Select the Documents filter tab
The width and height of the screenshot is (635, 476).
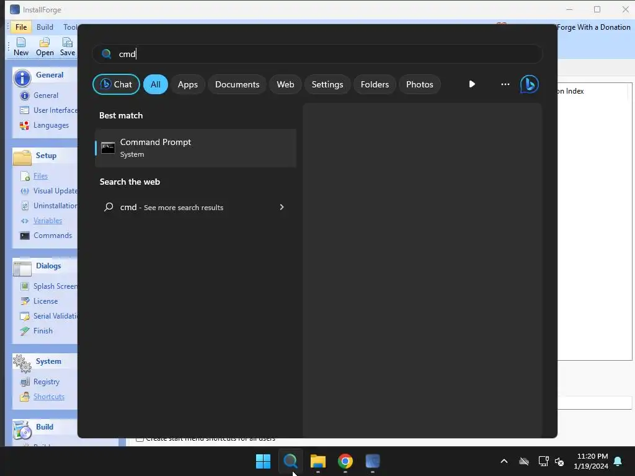(237, 84)
